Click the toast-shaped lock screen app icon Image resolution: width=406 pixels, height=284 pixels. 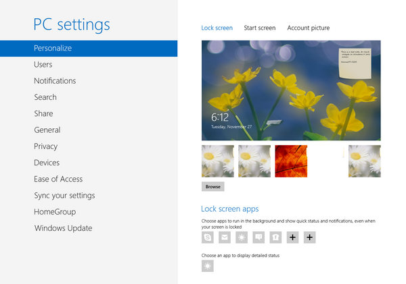tap(275, 237)
